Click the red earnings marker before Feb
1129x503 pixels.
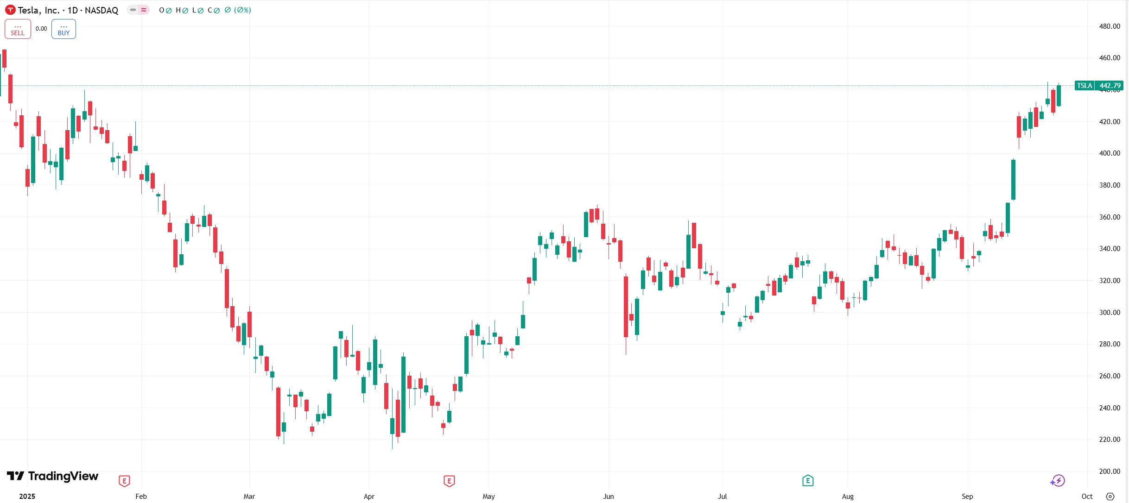pos(124,481)
